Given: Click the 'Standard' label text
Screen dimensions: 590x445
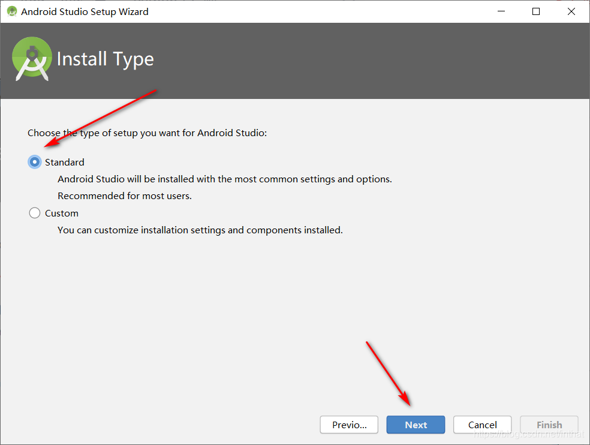Looking at the screenshot, I should (65, 163).
